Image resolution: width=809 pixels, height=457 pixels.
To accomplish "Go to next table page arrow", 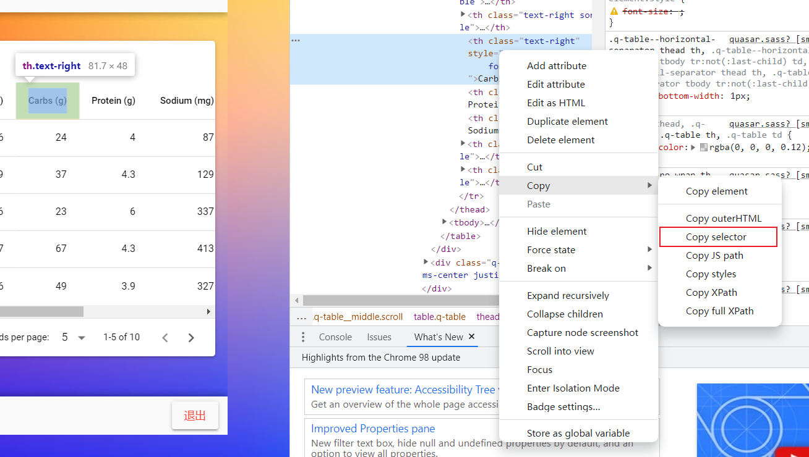I will pyautogui.click(x=191, y=338).
